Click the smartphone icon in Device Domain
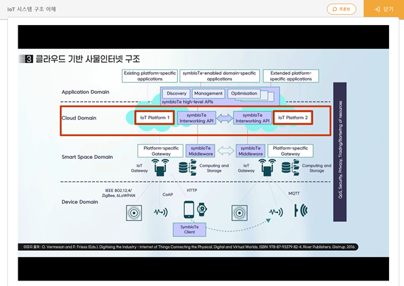Viewport: 404px width, 286px height. 189,210
